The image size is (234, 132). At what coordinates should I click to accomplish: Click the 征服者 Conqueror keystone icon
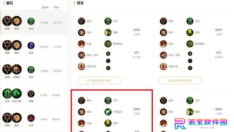(17, 69)
